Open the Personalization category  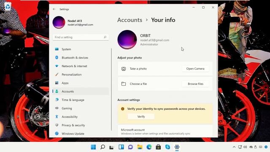(x=81, y=74)
